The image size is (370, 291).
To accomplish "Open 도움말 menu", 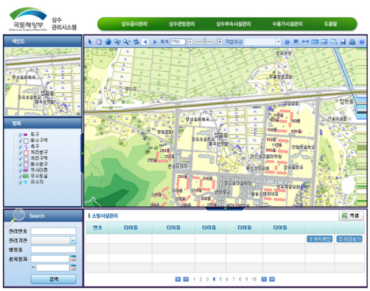I will coord(330,24).
